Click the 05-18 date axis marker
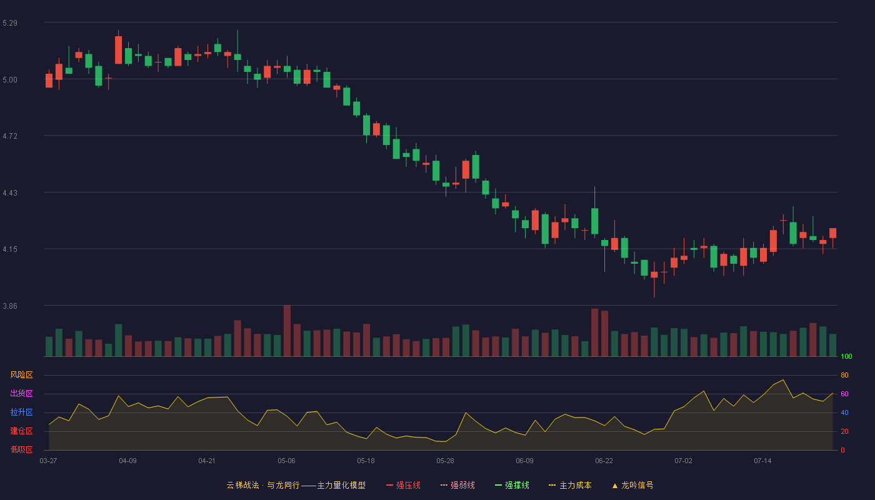 [366, 461]
